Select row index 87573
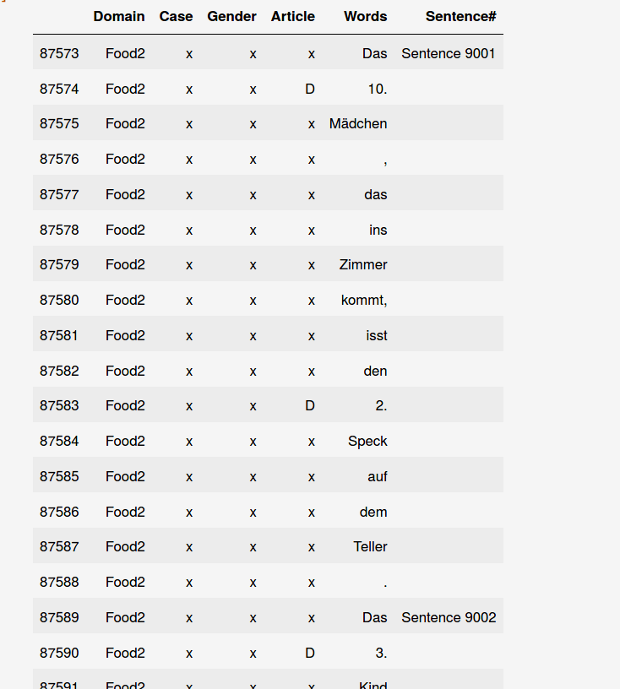 [x=59, y=53]
